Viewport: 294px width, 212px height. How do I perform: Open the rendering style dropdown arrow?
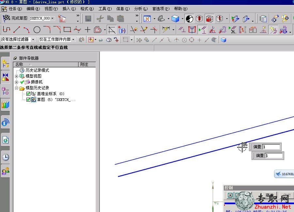[182, 19]
